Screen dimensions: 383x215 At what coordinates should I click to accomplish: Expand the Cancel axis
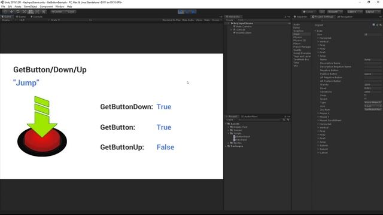pos(318,153)
